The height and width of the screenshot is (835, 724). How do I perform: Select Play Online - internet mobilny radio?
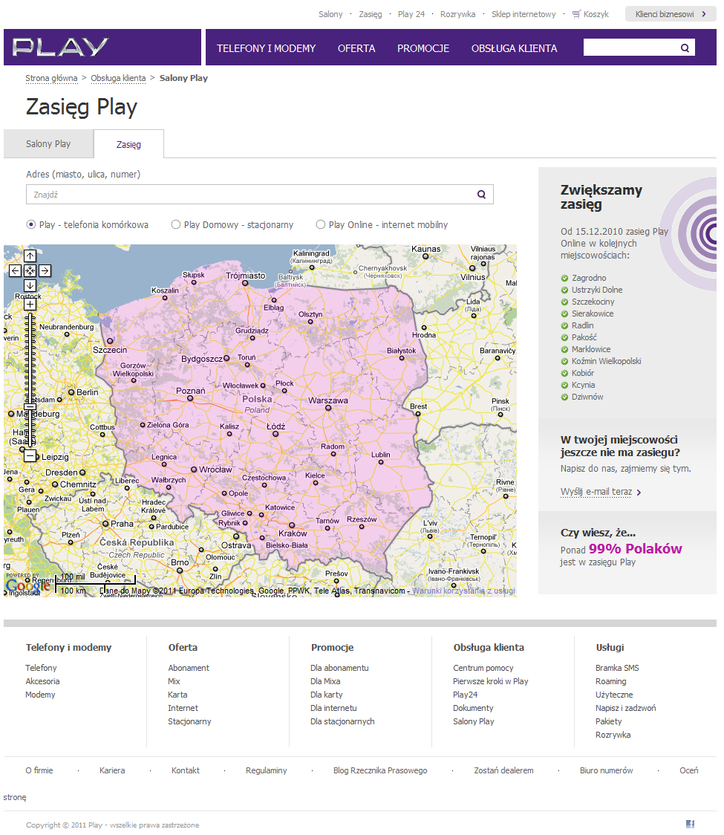click(321, 225)
